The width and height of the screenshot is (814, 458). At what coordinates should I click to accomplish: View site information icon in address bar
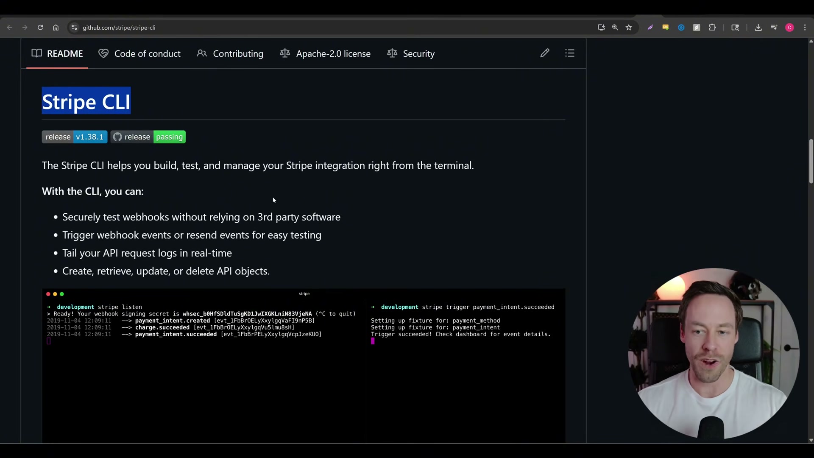74,28
